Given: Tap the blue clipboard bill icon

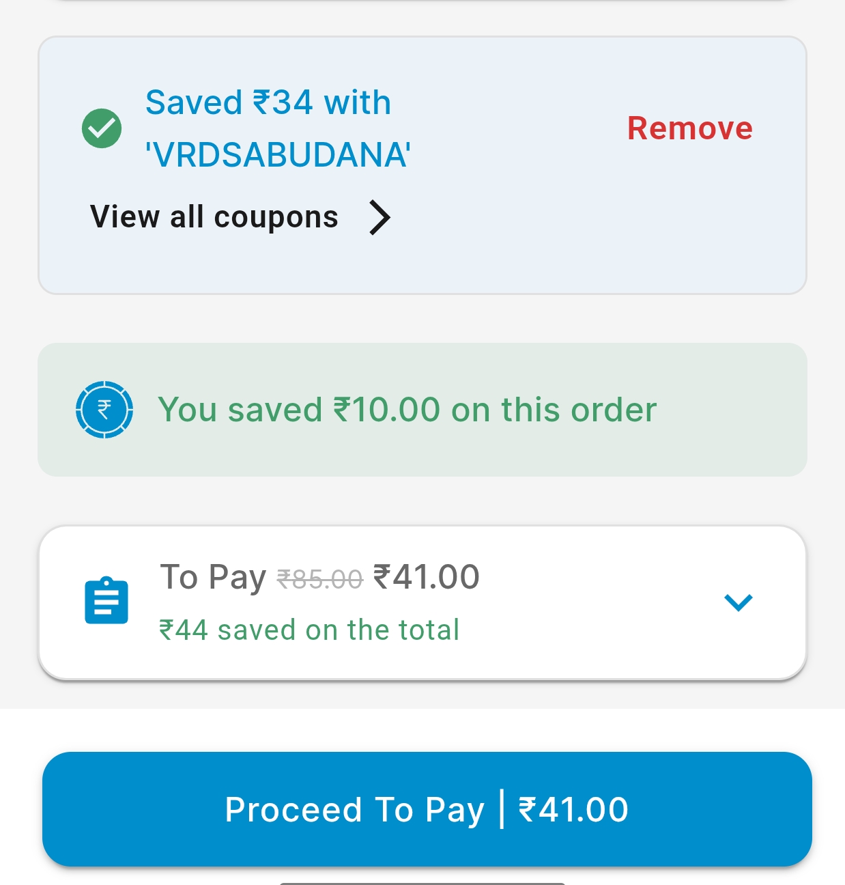Looking at the screenshot, I should point(106,601).
